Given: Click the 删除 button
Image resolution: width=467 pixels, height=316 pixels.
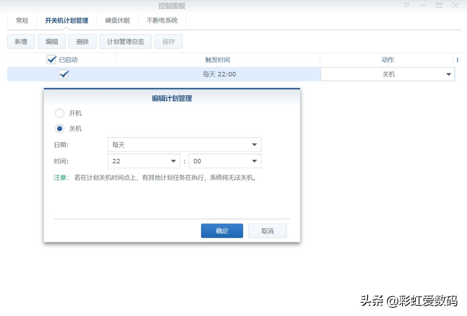Looking at the screenshot, I should pyautogui.click(x=82, y=41).
